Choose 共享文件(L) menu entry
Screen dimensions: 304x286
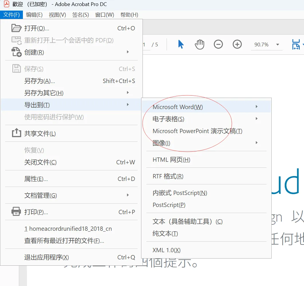71,133
